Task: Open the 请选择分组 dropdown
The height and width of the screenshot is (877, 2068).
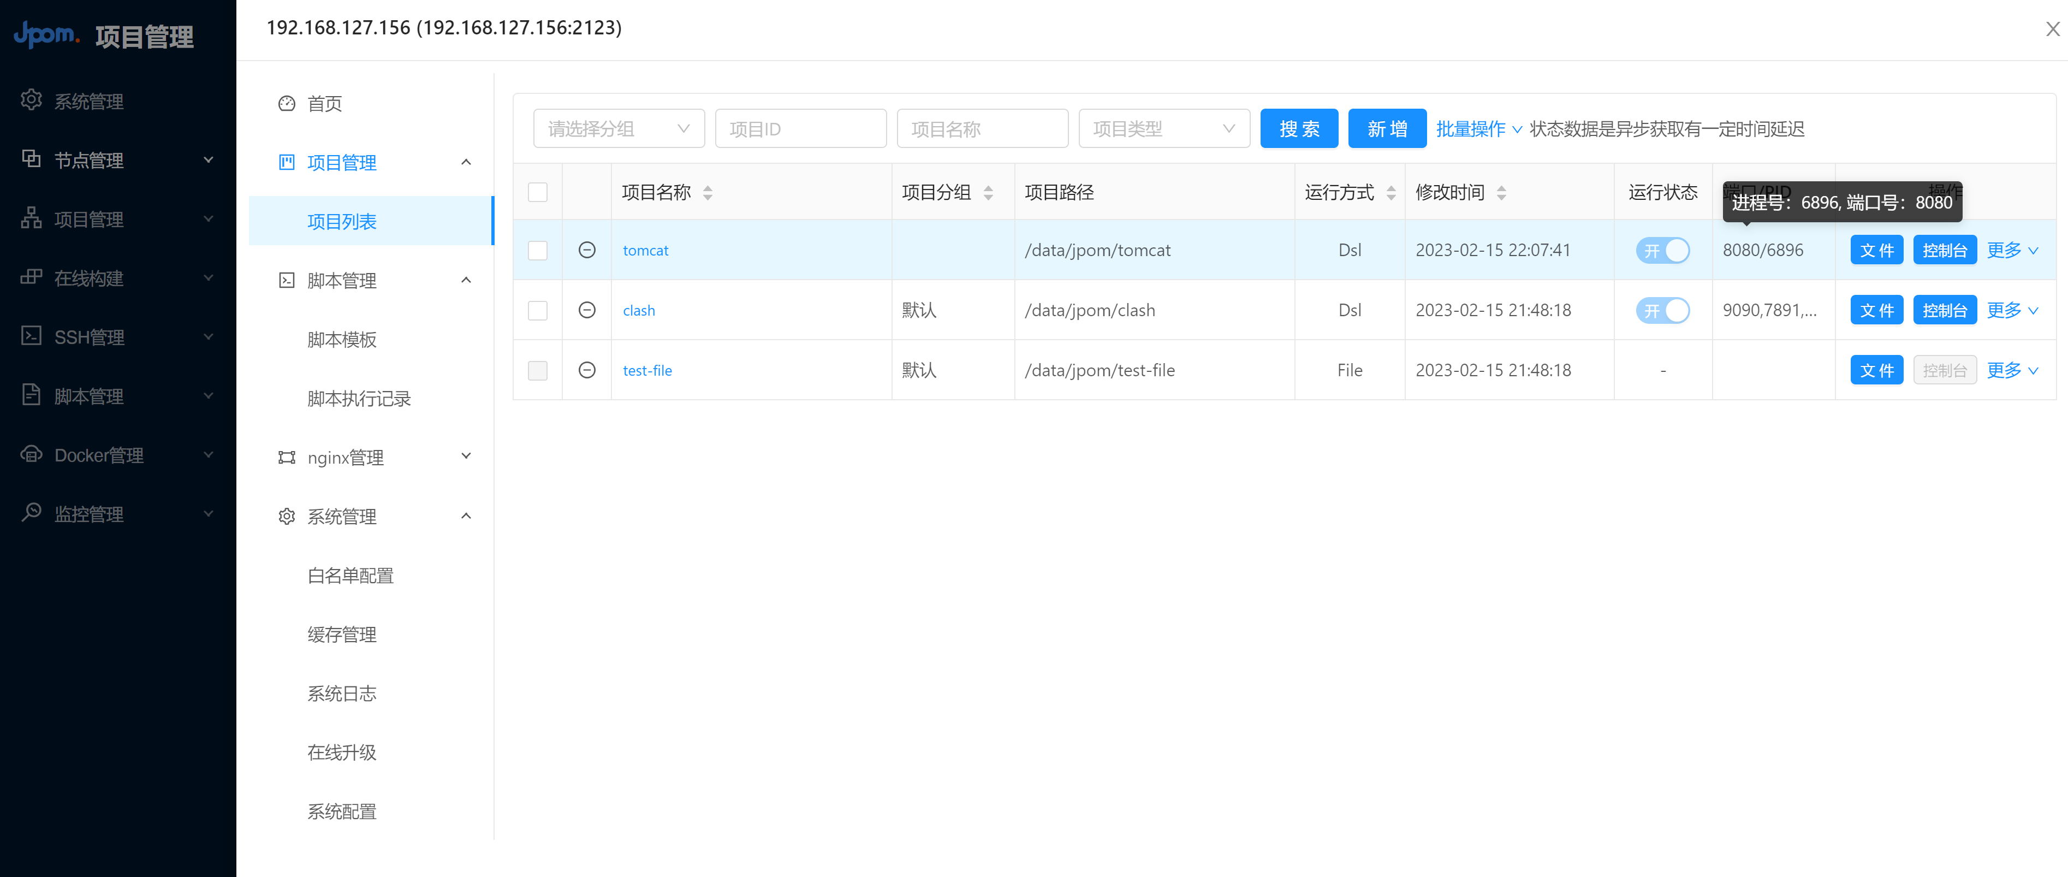Action: [619, 128]
